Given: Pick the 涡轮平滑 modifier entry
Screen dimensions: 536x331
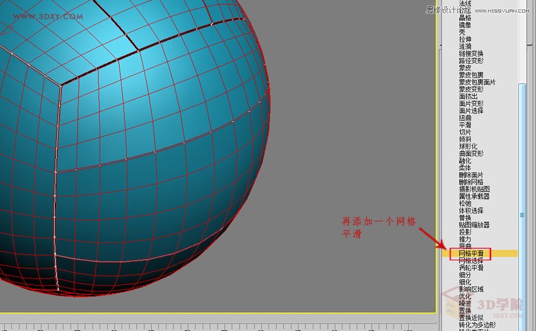Looking at the screenshot, I should tap(470, 268).
